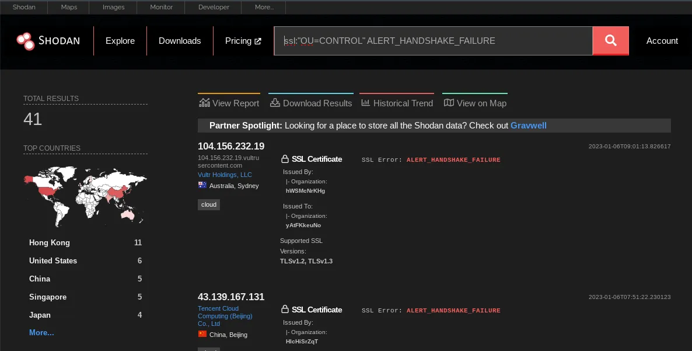The height and width of the screenshot is (351, 692).
Task: Click the Chinese flag next to Beijing
Action: click(x=202, y=334)
